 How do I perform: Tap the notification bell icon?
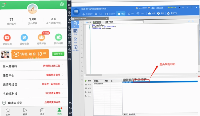pos(3,5)
